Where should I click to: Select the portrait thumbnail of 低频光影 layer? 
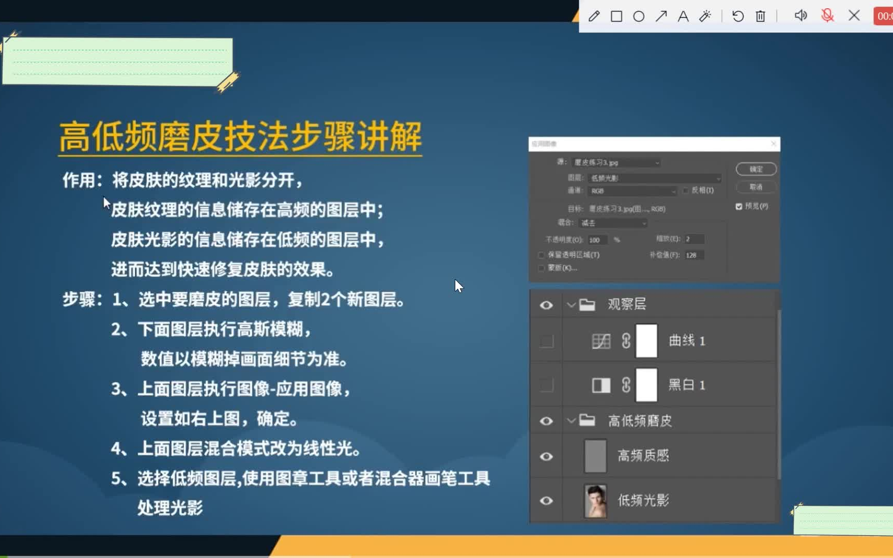click(x=595, y=501)
